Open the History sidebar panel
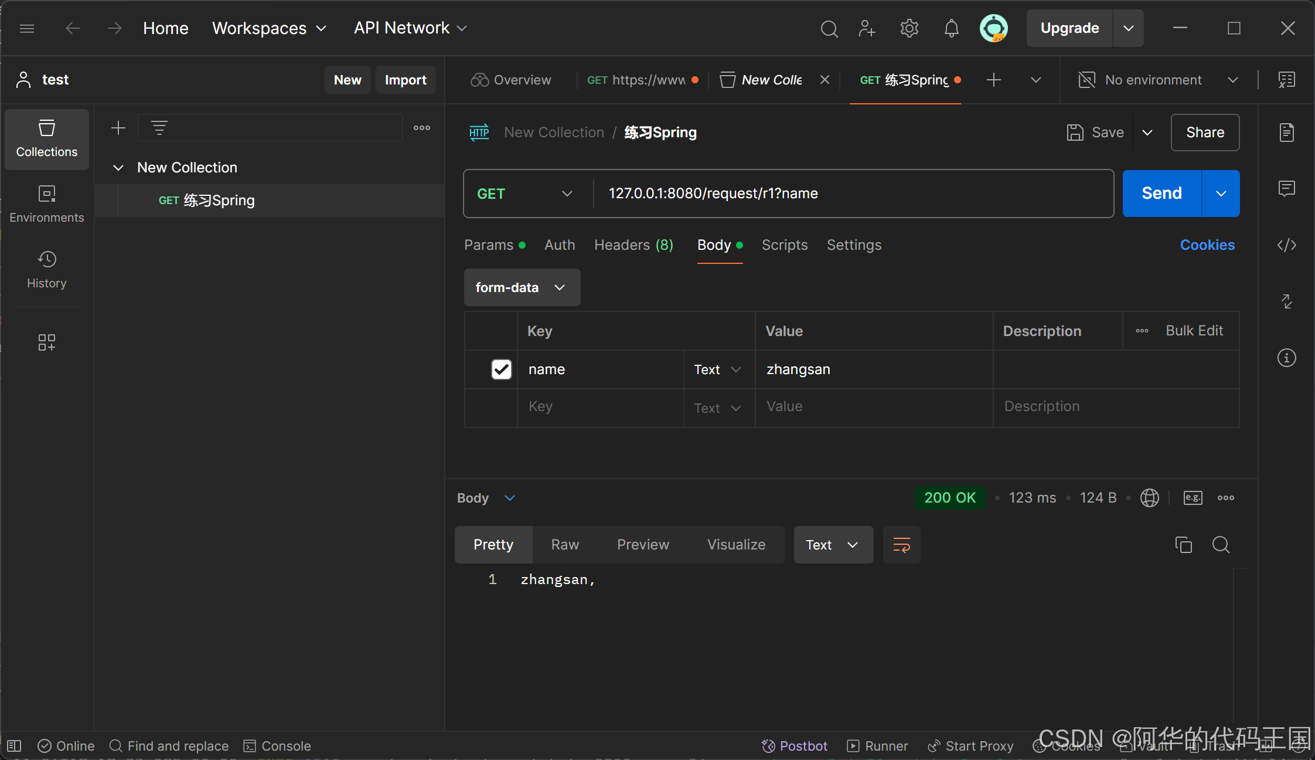The width and height of the screenshot is (1315, 760). point(47,269)
